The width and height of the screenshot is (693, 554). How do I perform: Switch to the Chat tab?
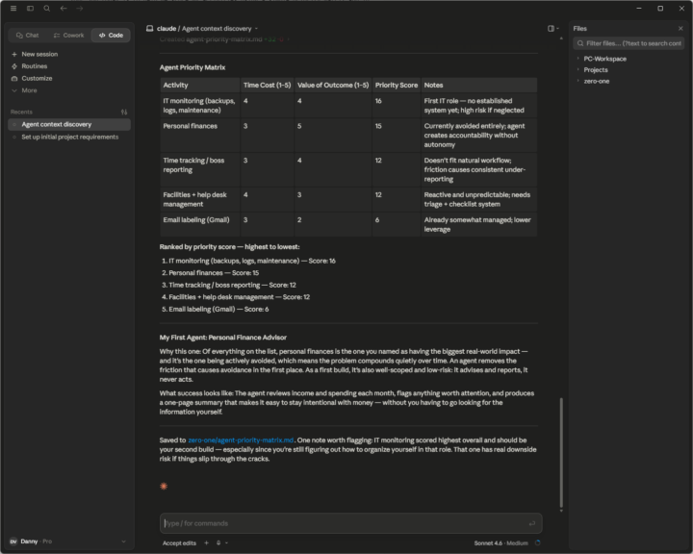(27, 36)
